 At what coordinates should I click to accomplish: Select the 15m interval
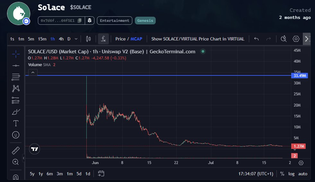pyautogui.click(x=42, y=39)
